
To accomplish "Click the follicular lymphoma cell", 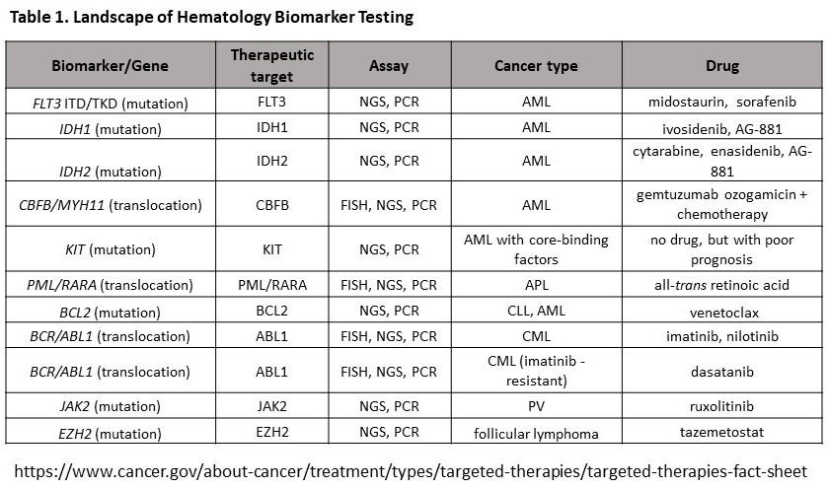I will pyautogui.click(x=536, y=433).
